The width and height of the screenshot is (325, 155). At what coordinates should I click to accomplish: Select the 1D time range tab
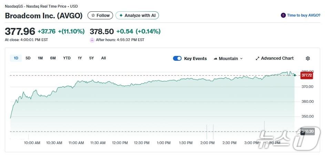(x=16, y=58)
